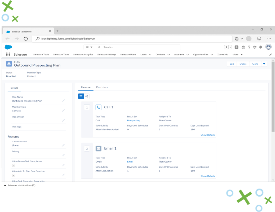Expand the Leads menu chevron
The image size is (275, 212).
click(150, 55)
